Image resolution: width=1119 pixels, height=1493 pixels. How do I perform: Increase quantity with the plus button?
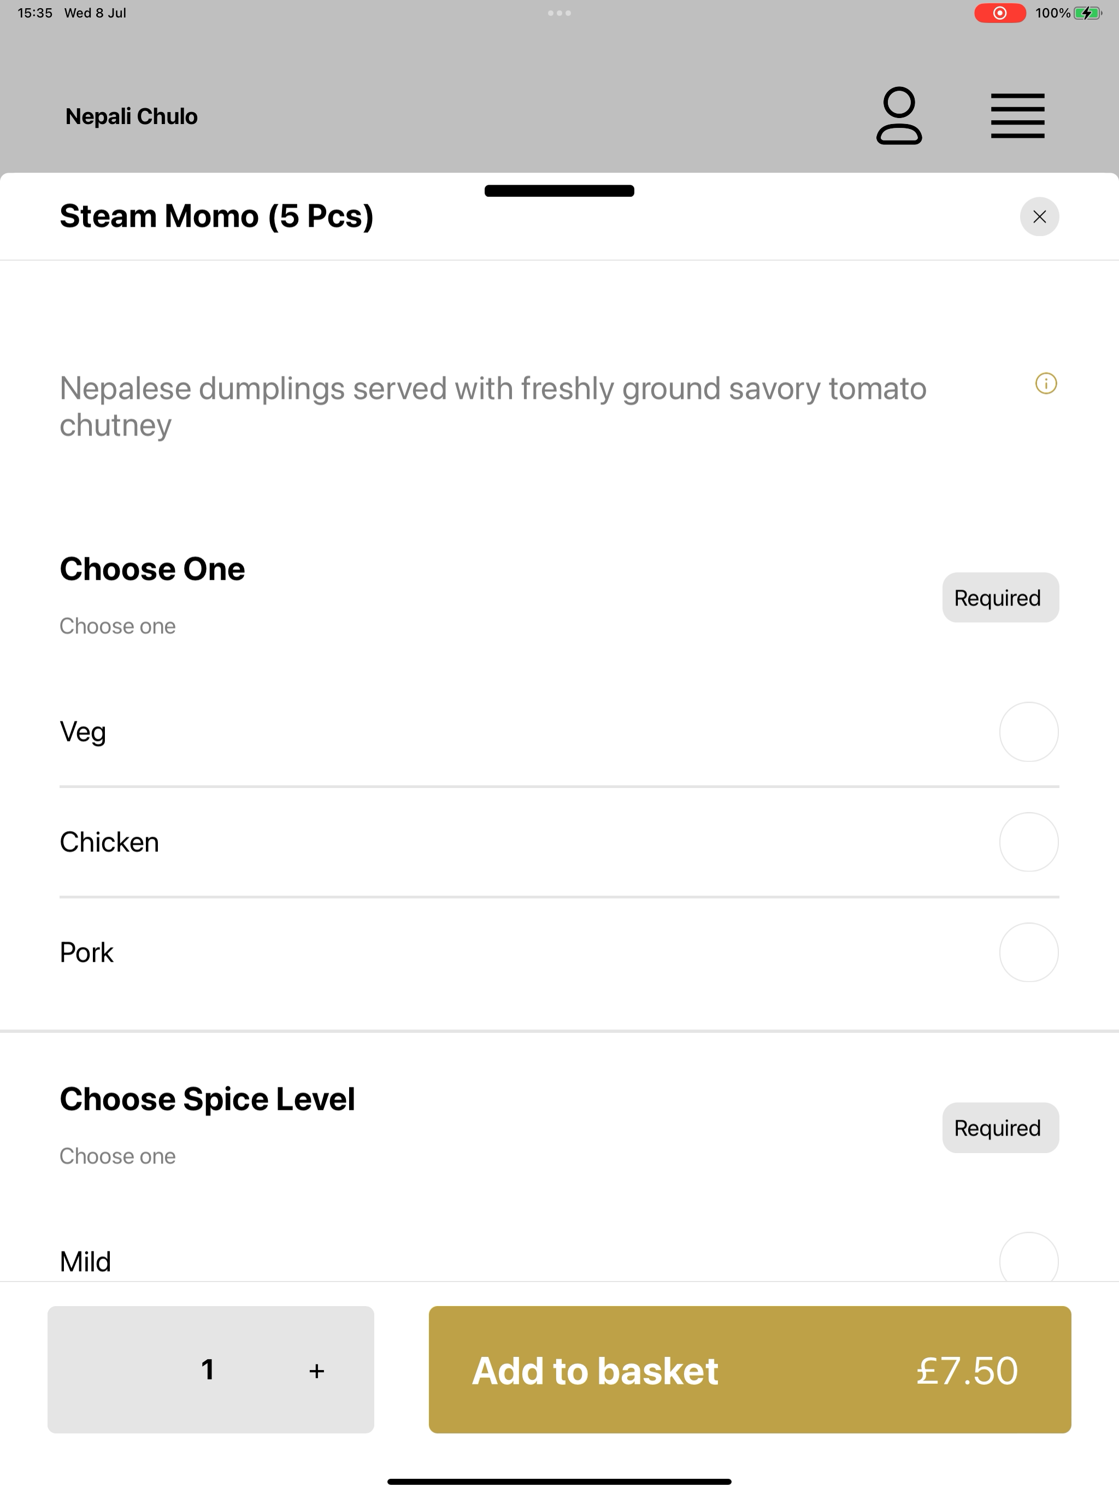coord(316,1371)
